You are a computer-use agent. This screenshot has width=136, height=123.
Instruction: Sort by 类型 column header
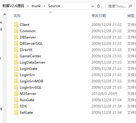(131, 16)
